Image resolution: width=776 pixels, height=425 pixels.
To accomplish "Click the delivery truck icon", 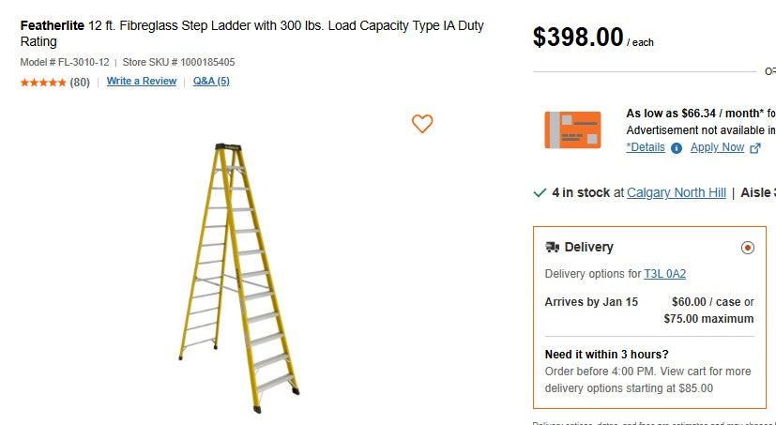I will pos(553,248).
